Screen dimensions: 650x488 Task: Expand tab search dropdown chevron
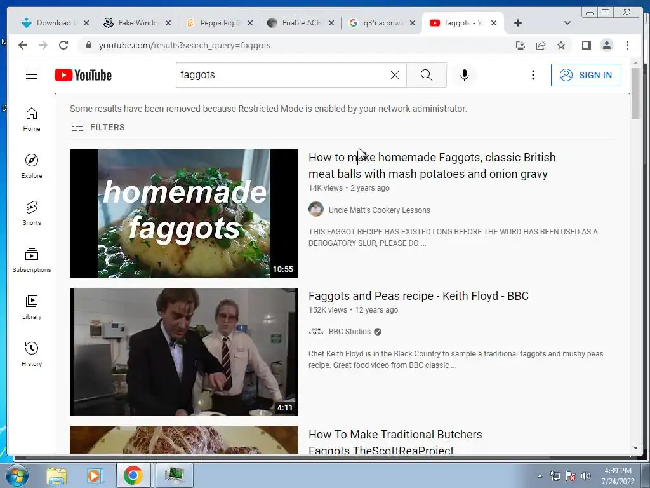[567, 23]
